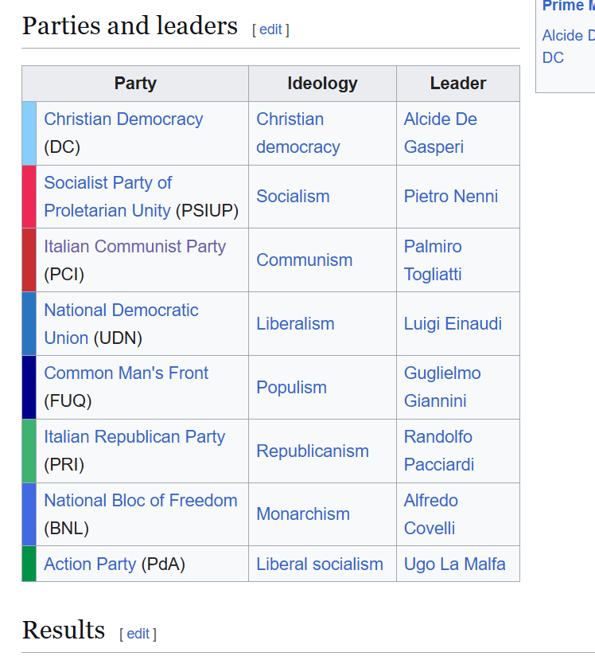Click the navy Common Man's Front color cell
595x660 pixels.
point(29,387)
